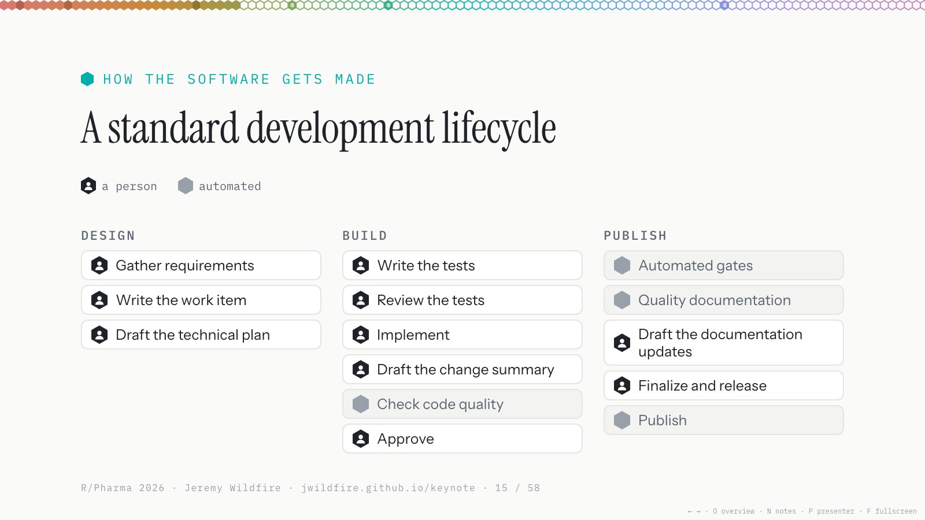Select the 'Finalize and release' step text
925x520 pixels.
(x=702, y=386)
